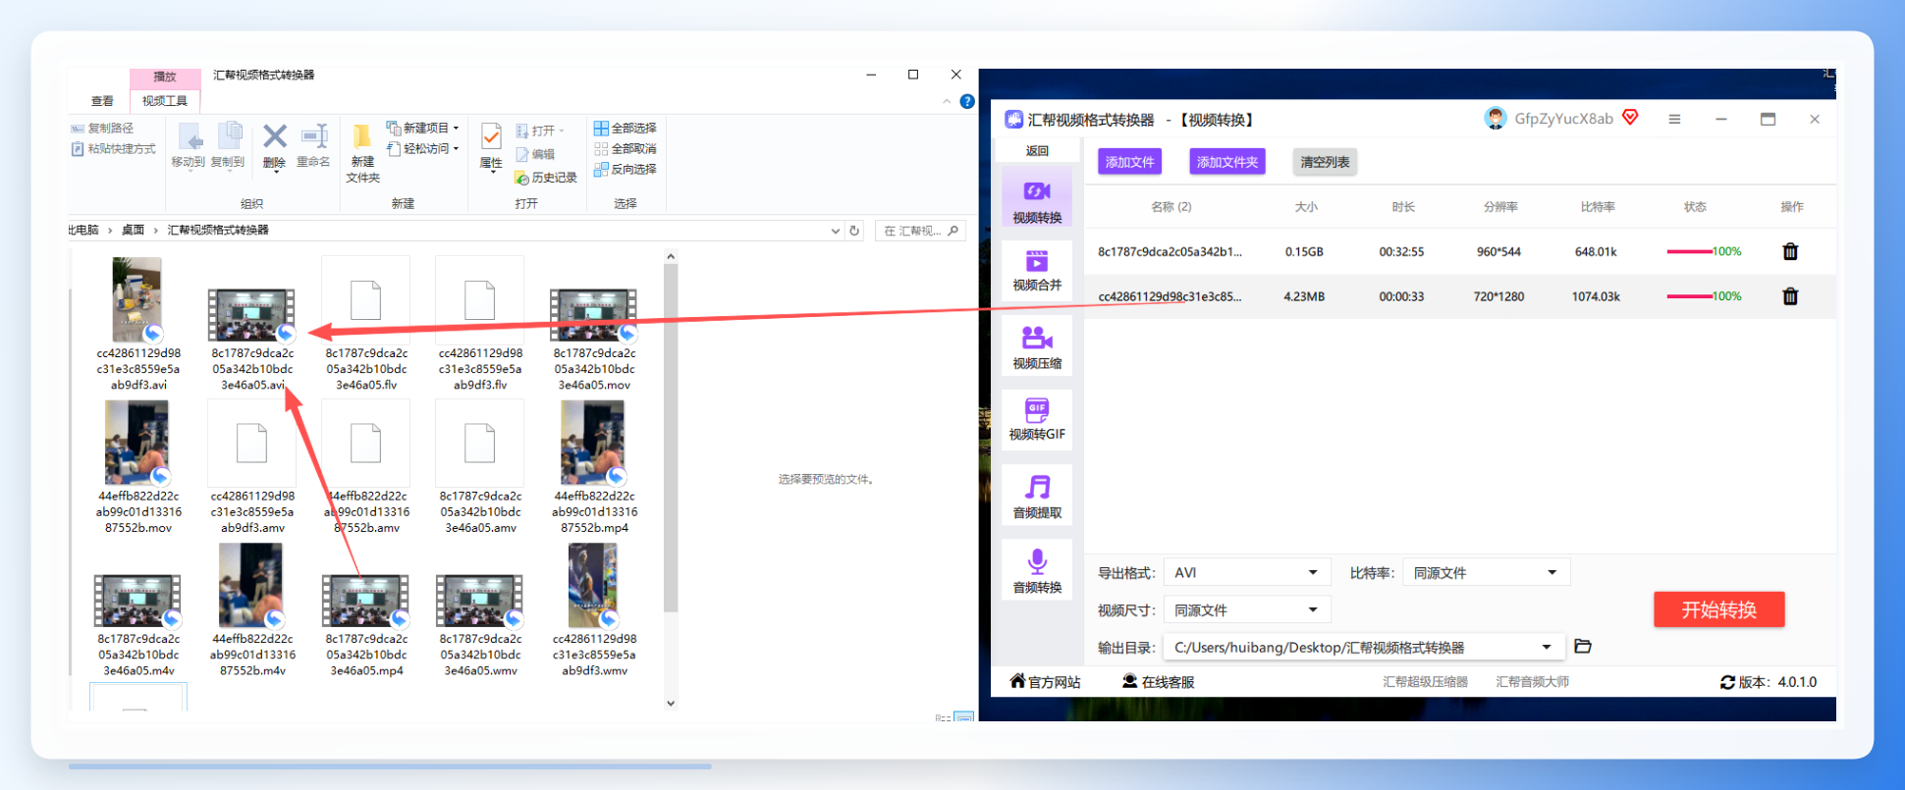1905x790 pixels.
Task: Go to 此电脑 in the Explorer breadcrumb
Action: click(x=83, y=231)
